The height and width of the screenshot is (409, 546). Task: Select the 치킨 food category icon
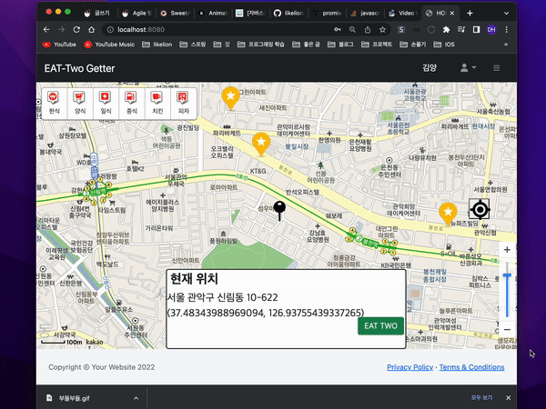click(157, 103)
